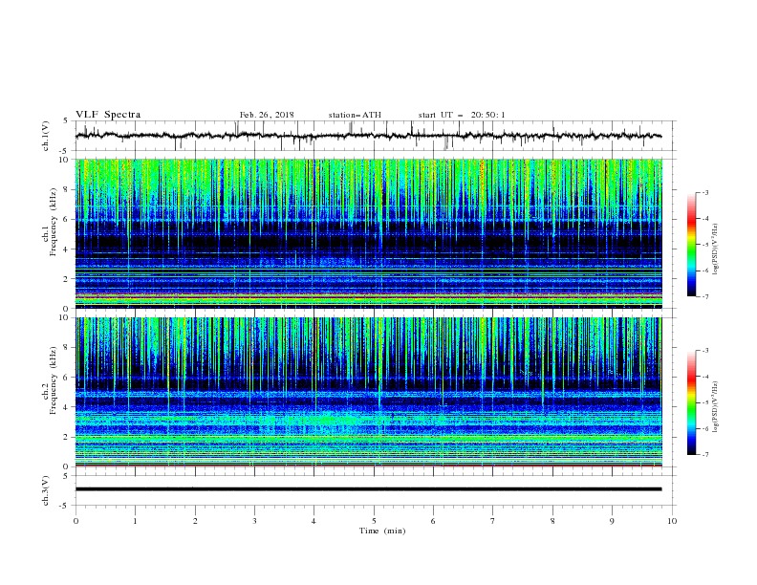Click the "5" tick on ch.1(V) axis

pyautogui.click(x=67, y=121)
